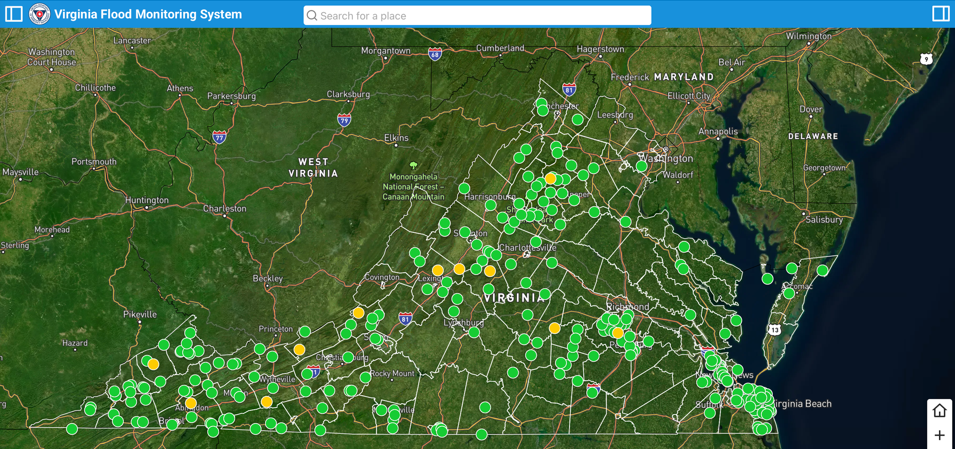Click the MARYLAND state label
This screenshot has width=955, height=449.
pyautogui.click(x=684, y=77)
